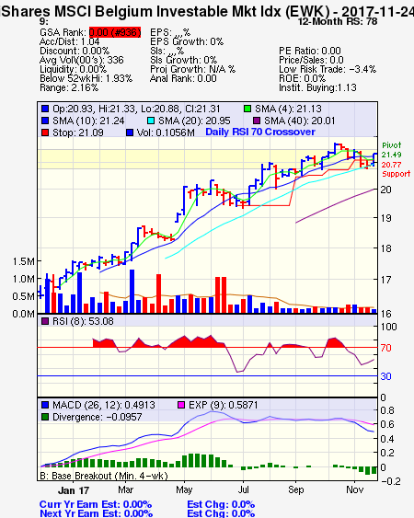Image resolution: width=414 pixels, height=518 pixels.
Task: Click the red GSA Rank value 0.00 (#936)
Action: pos(115,32)
